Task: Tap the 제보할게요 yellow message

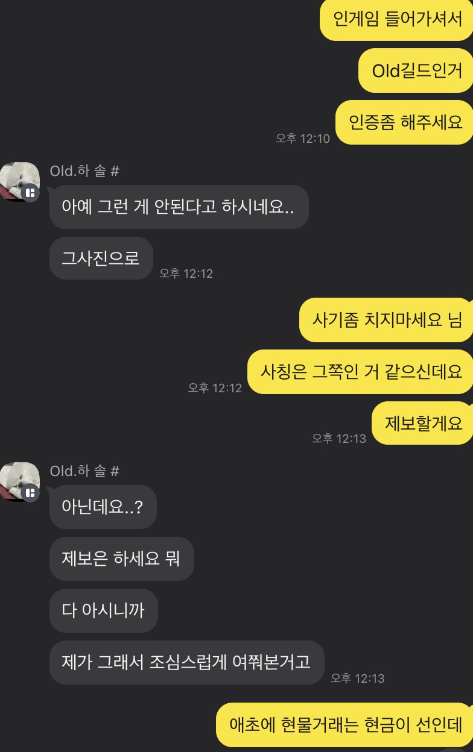Action: pos(422,423)
